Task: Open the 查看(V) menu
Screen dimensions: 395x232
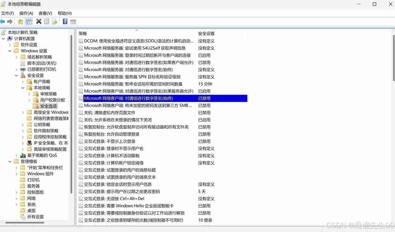Action: tap(45, 13)
